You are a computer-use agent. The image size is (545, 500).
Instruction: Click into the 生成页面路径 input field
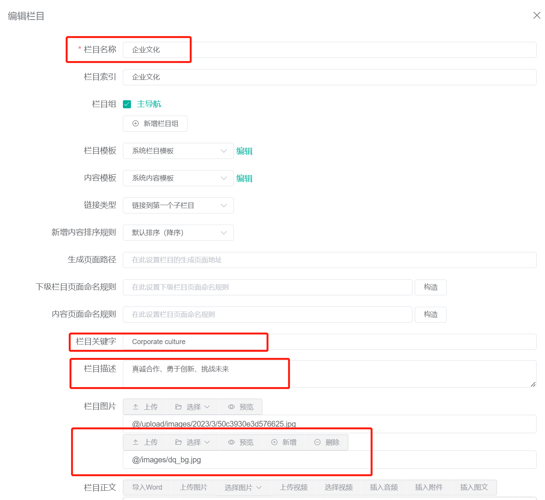click(269, 260)
